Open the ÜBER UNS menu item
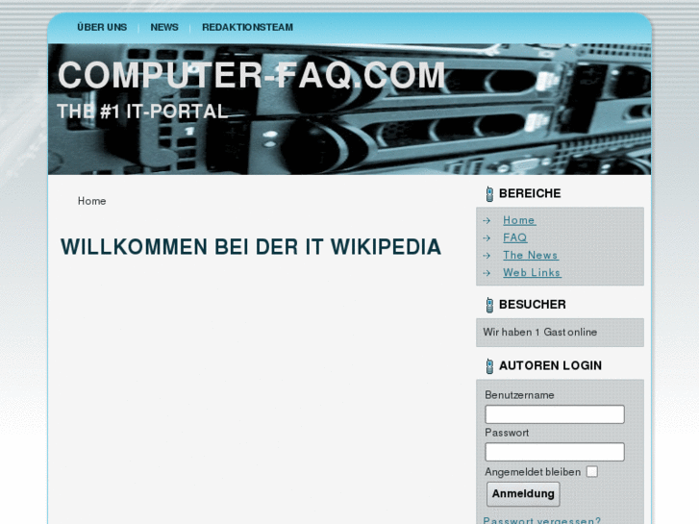This screenshot has height=524, width=699. (x=102, y=27)
